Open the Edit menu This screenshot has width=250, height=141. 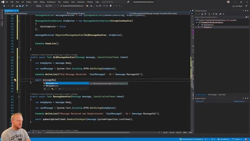[12, 2]
